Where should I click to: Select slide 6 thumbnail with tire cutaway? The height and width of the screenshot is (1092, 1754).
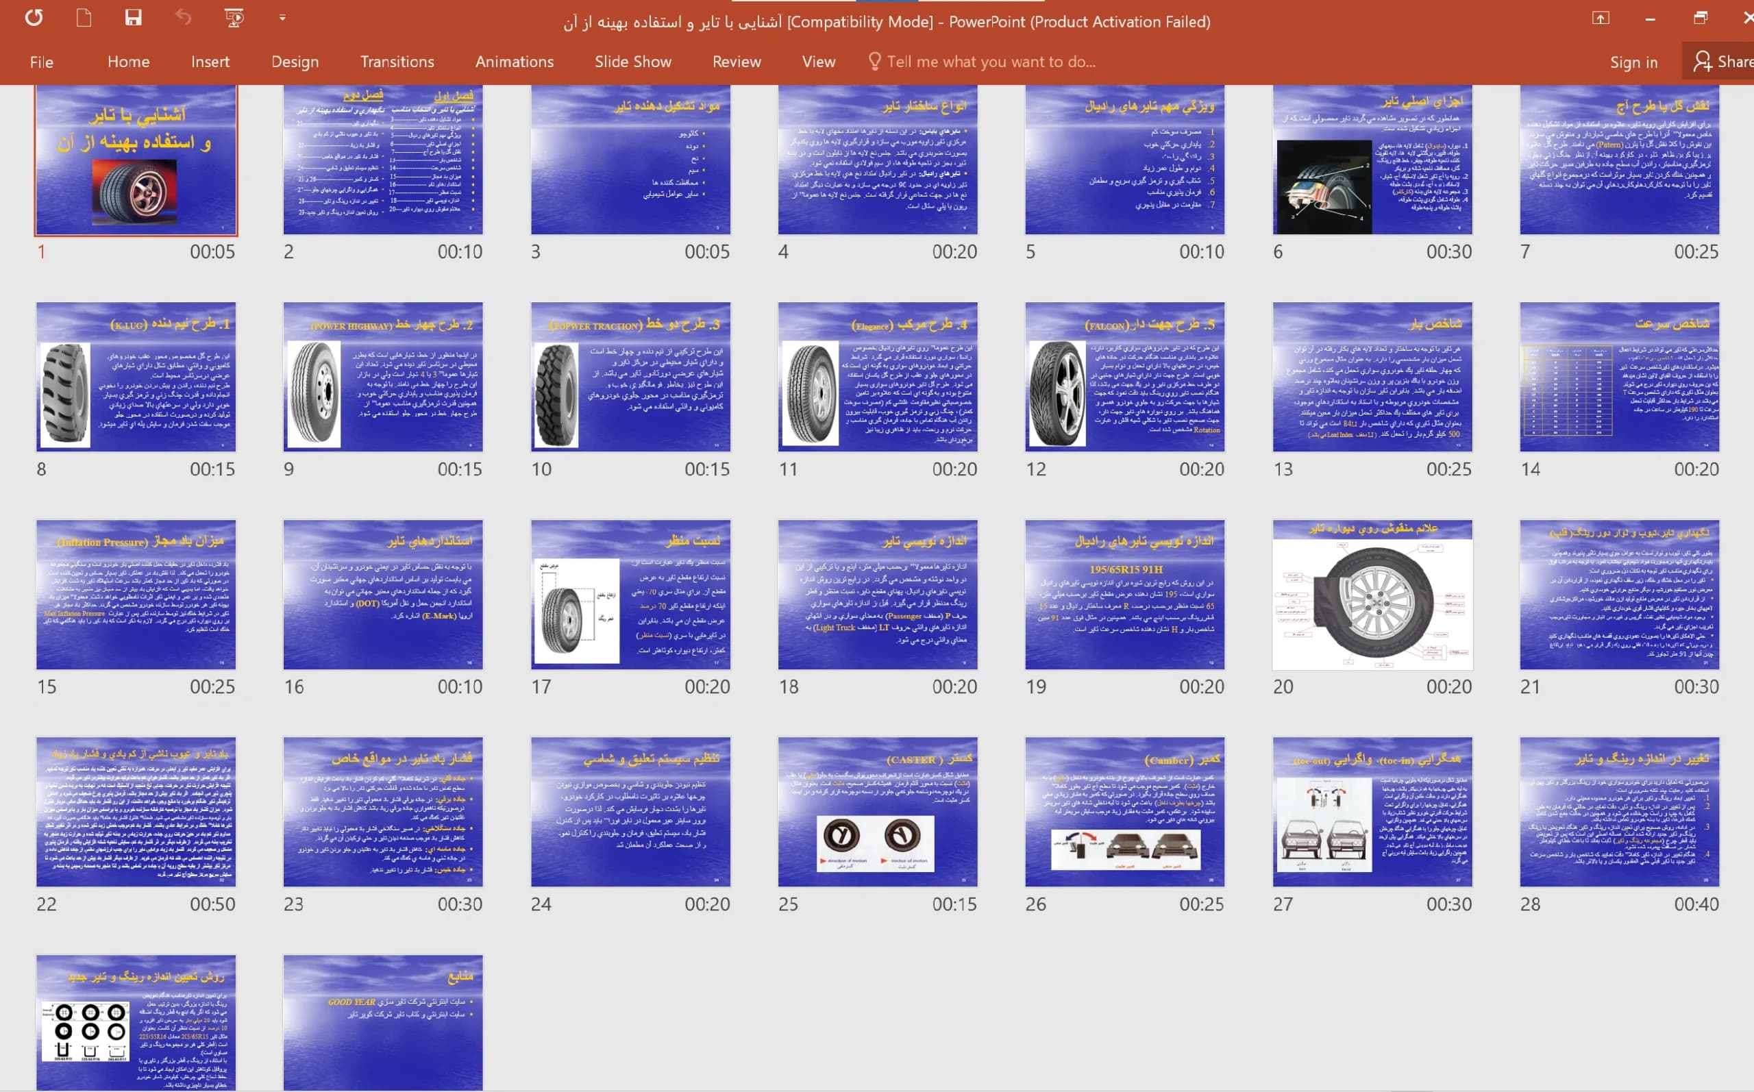(x=1372, y=160)
